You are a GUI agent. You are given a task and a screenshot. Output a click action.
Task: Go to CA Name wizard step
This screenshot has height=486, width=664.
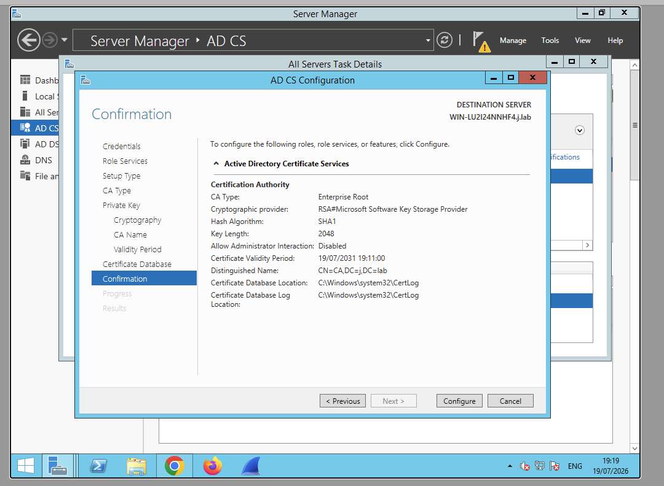coord(130,234)
